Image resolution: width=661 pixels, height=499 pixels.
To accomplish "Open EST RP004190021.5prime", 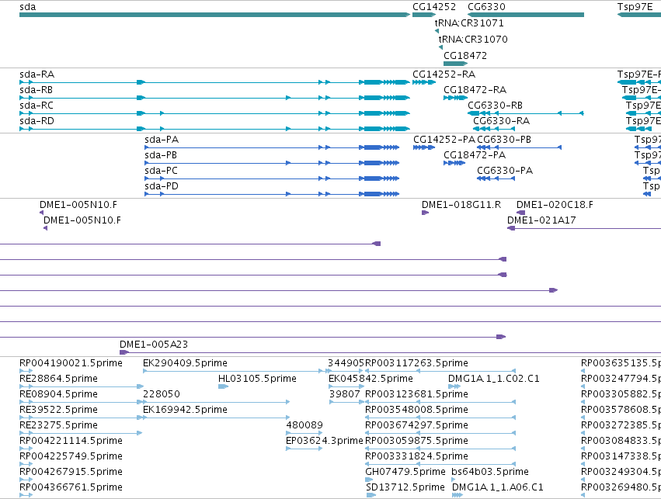I will pos(26,371).
